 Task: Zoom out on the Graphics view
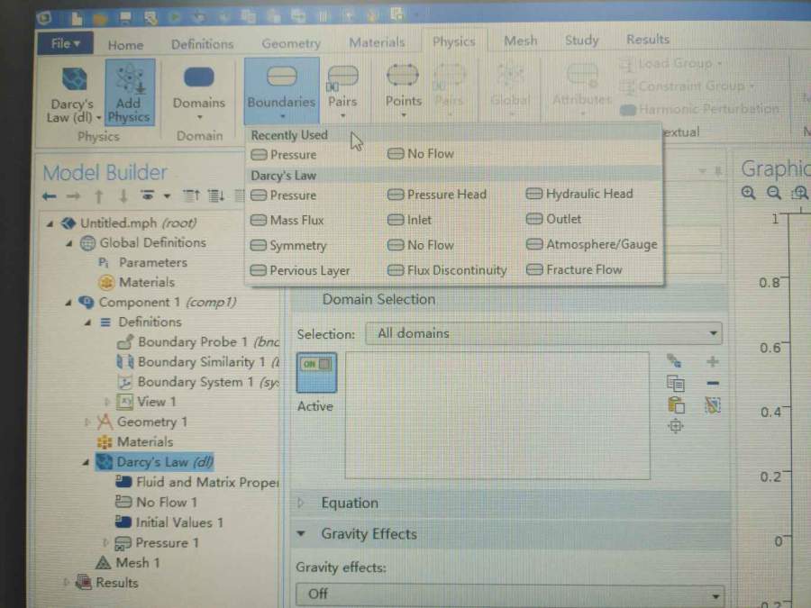(x=774, y=194)
